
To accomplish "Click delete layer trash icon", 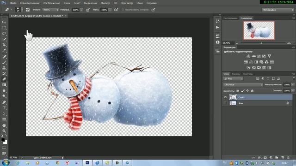I will pyautogui.click(x=288, y=158).
